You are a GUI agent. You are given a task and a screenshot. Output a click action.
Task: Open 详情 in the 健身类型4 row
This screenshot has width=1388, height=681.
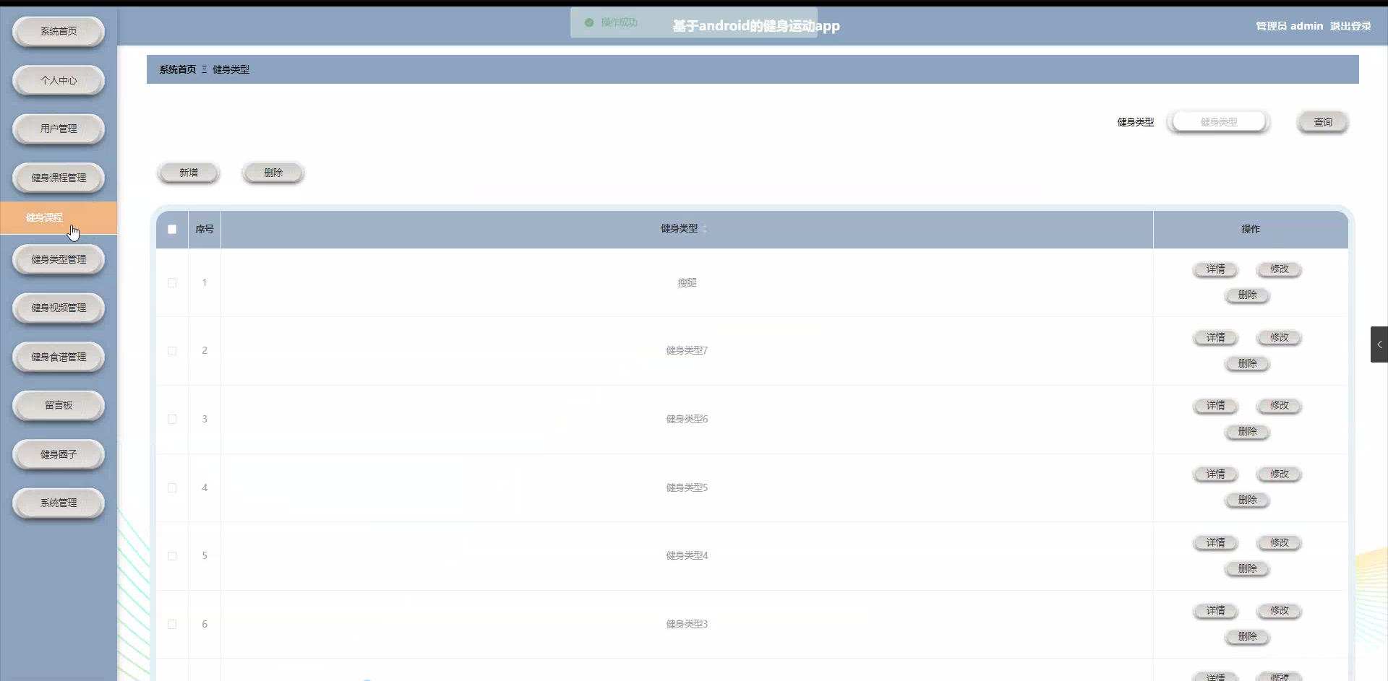point(1216,543)
